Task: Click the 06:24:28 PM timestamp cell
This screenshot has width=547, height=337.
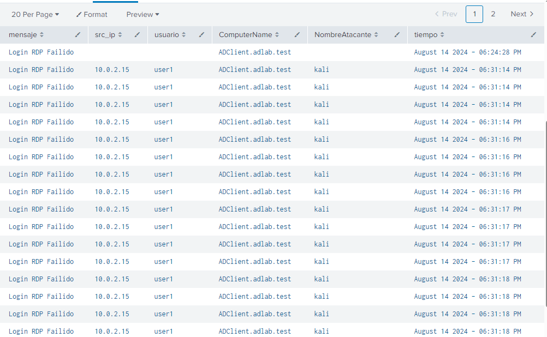Action: coord(467,52)
